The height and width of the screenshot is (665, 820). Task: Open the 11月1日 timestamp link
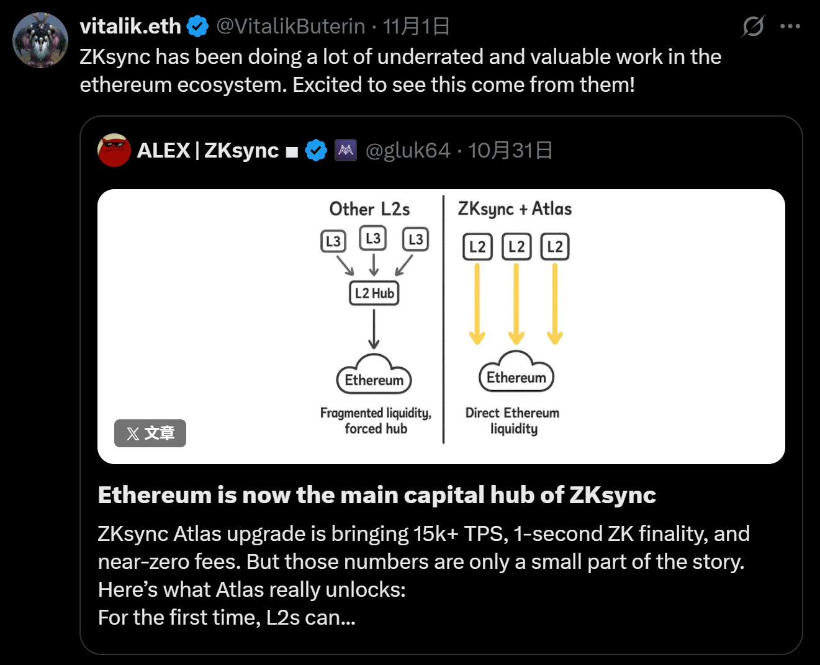(417, 26)
